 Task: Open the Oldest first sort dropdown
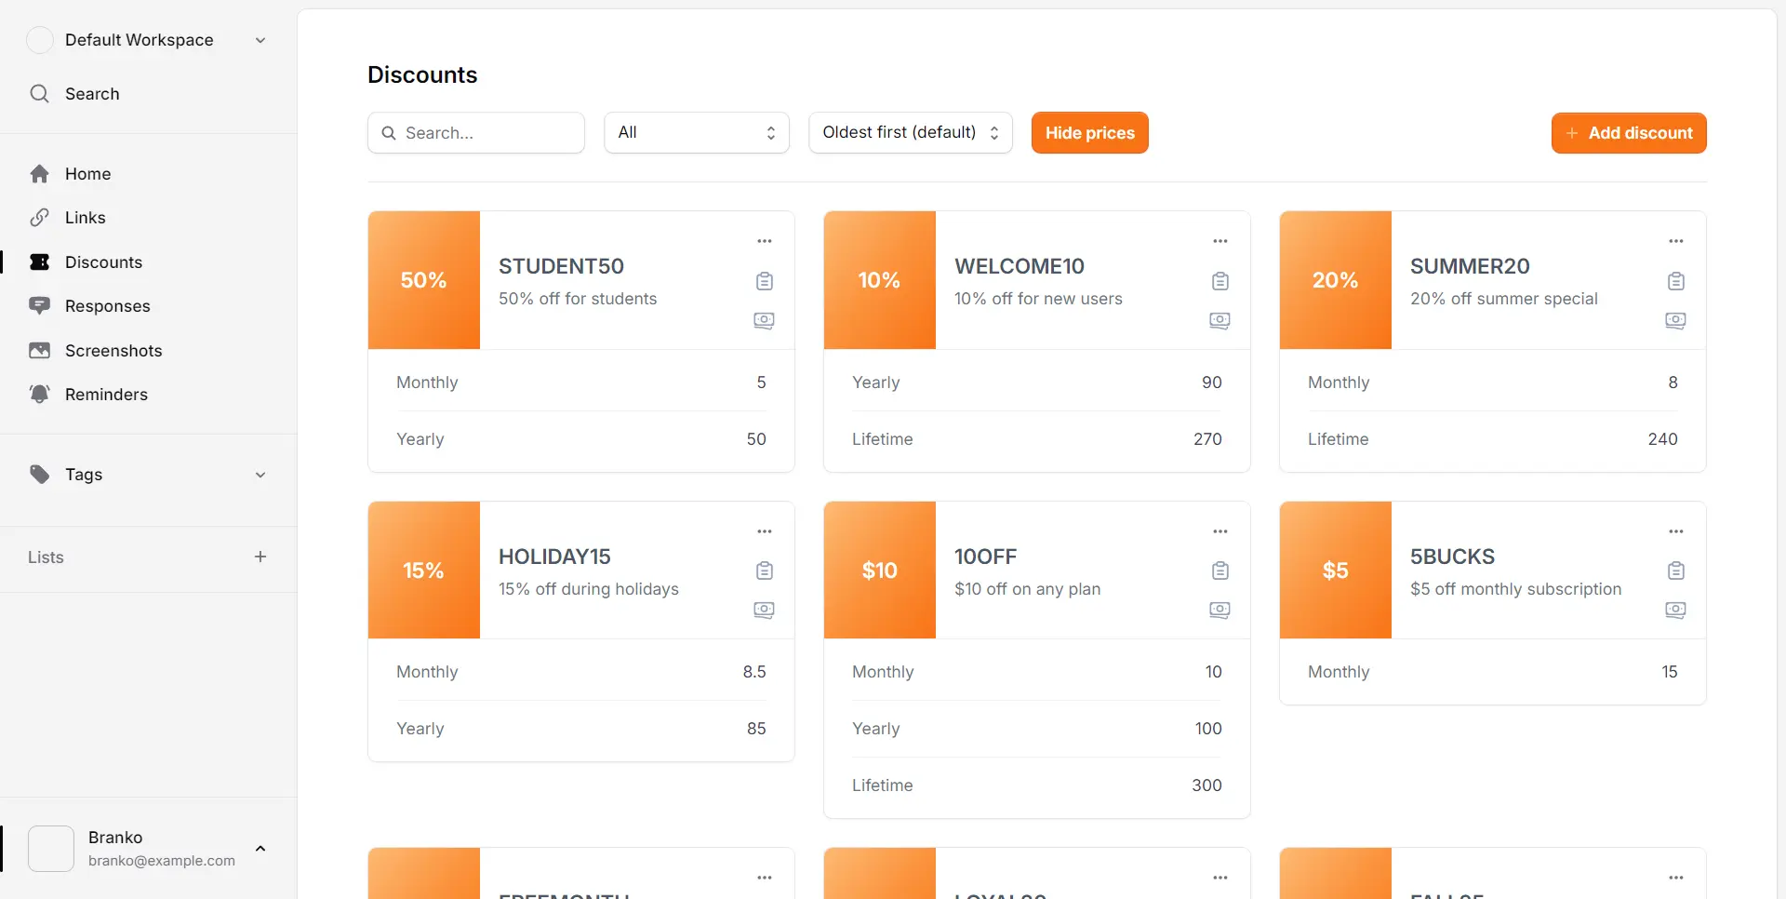(910, 133)
